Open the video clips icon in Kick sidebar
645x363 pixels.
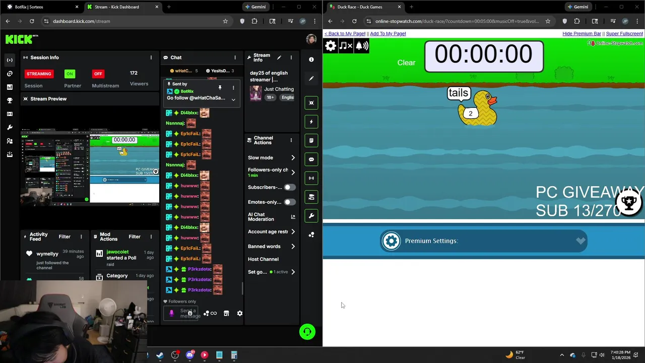coord(10,114)
